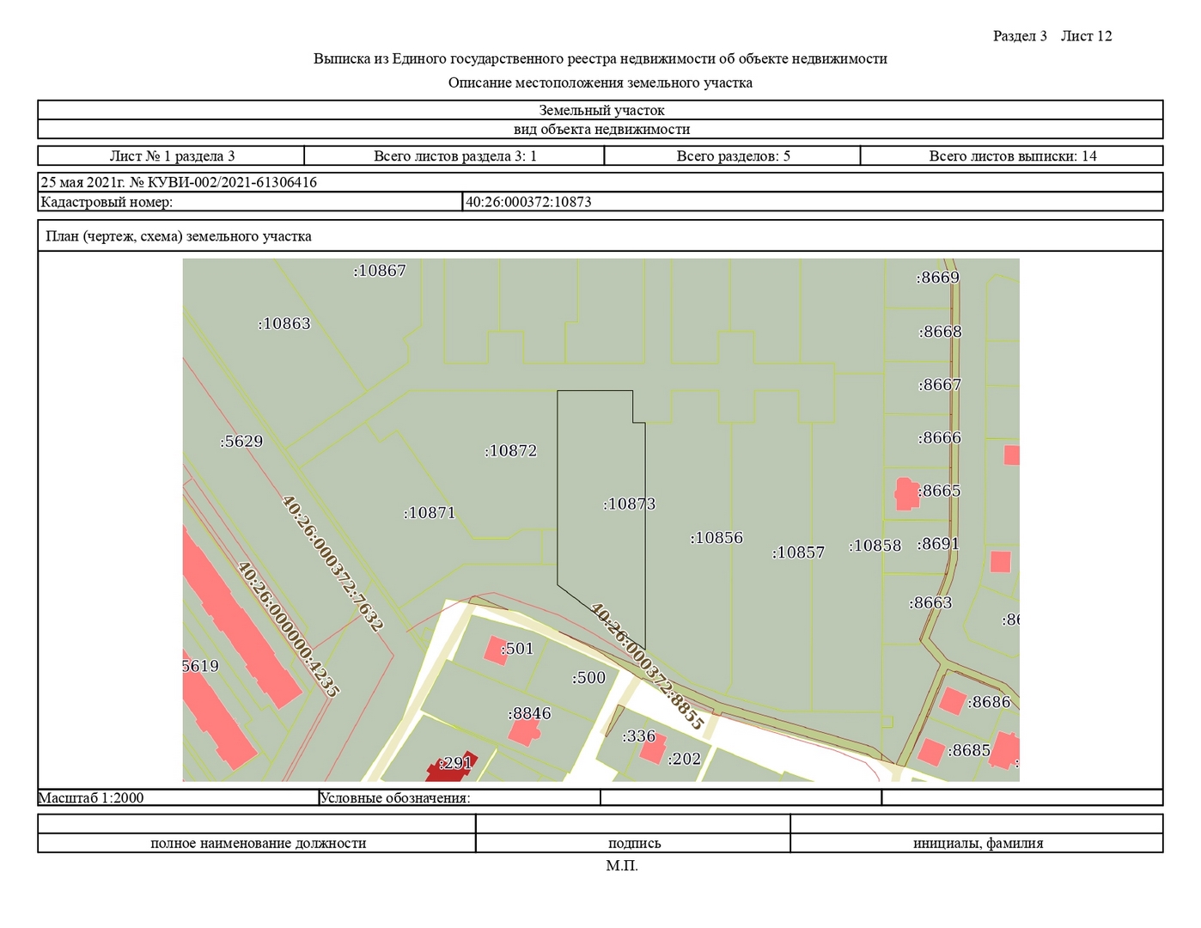1201x928 pixels.
Task: Select the pink building on parcel :501
Action: (495, 650)
